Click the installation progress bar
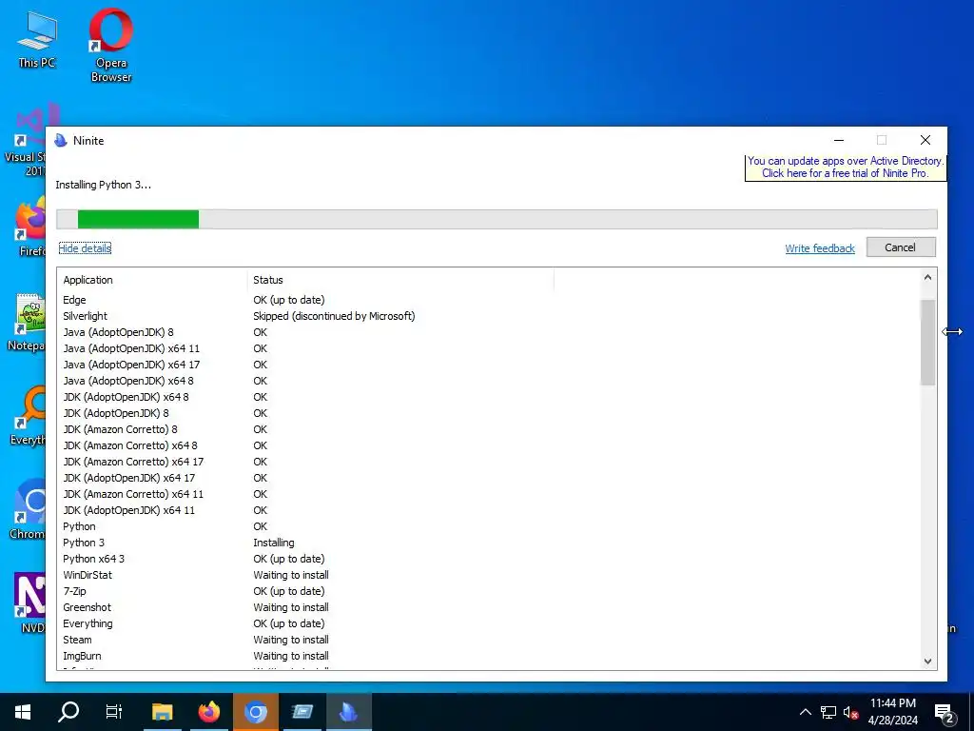974x731 pixels. tap(497, 220)
